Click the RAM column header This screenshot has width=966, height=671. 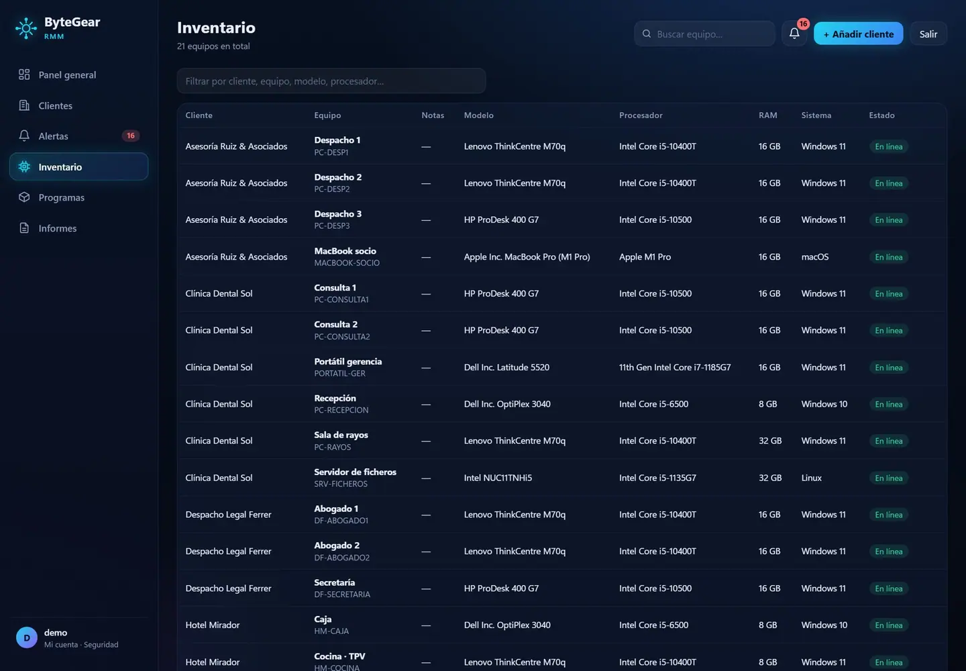tap(768, 115)
